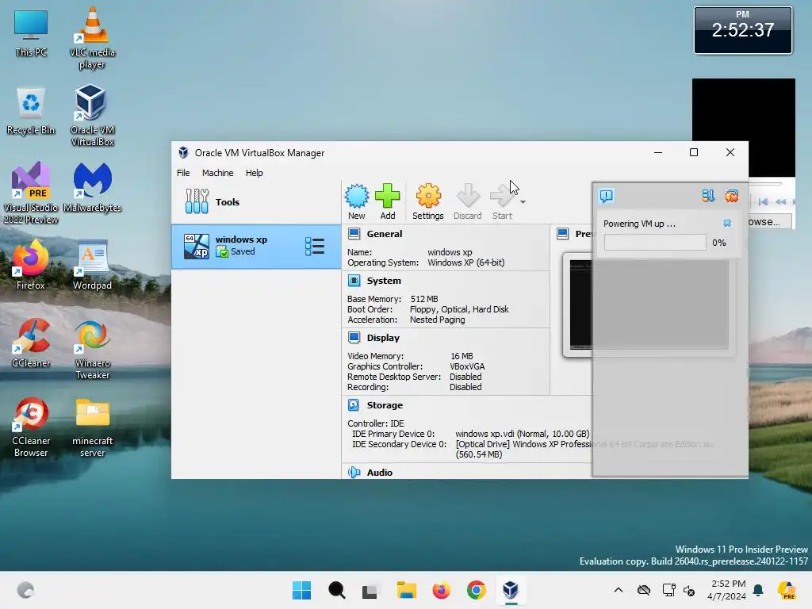Select the windows xp Saved machine
Image resolution: width=812 pixels, height=609 pixels.
pyautogui.click(x=256, y=246)
